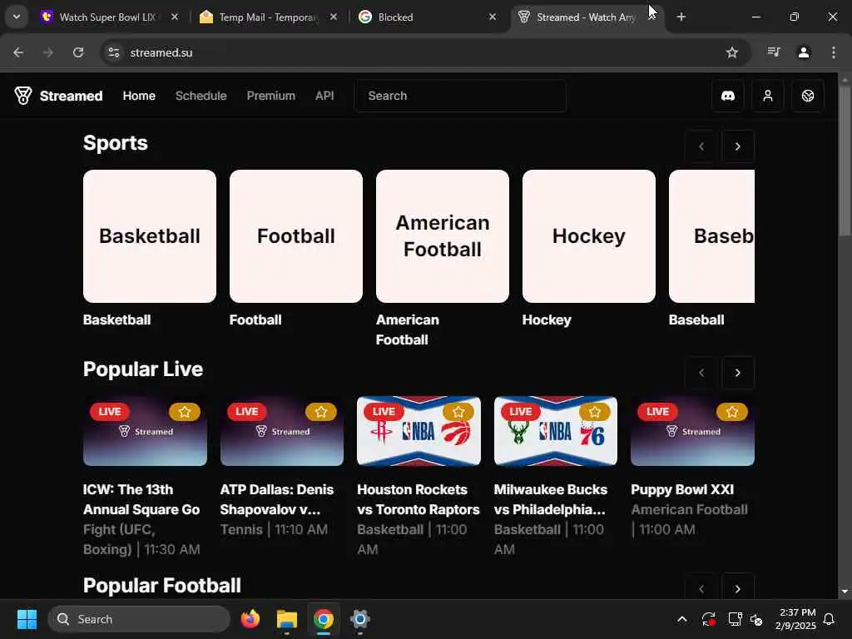The width and height of the screenshot is (852, 639).
Task: Open the Chrome media control icon
Action: click(x=773, y=52)
